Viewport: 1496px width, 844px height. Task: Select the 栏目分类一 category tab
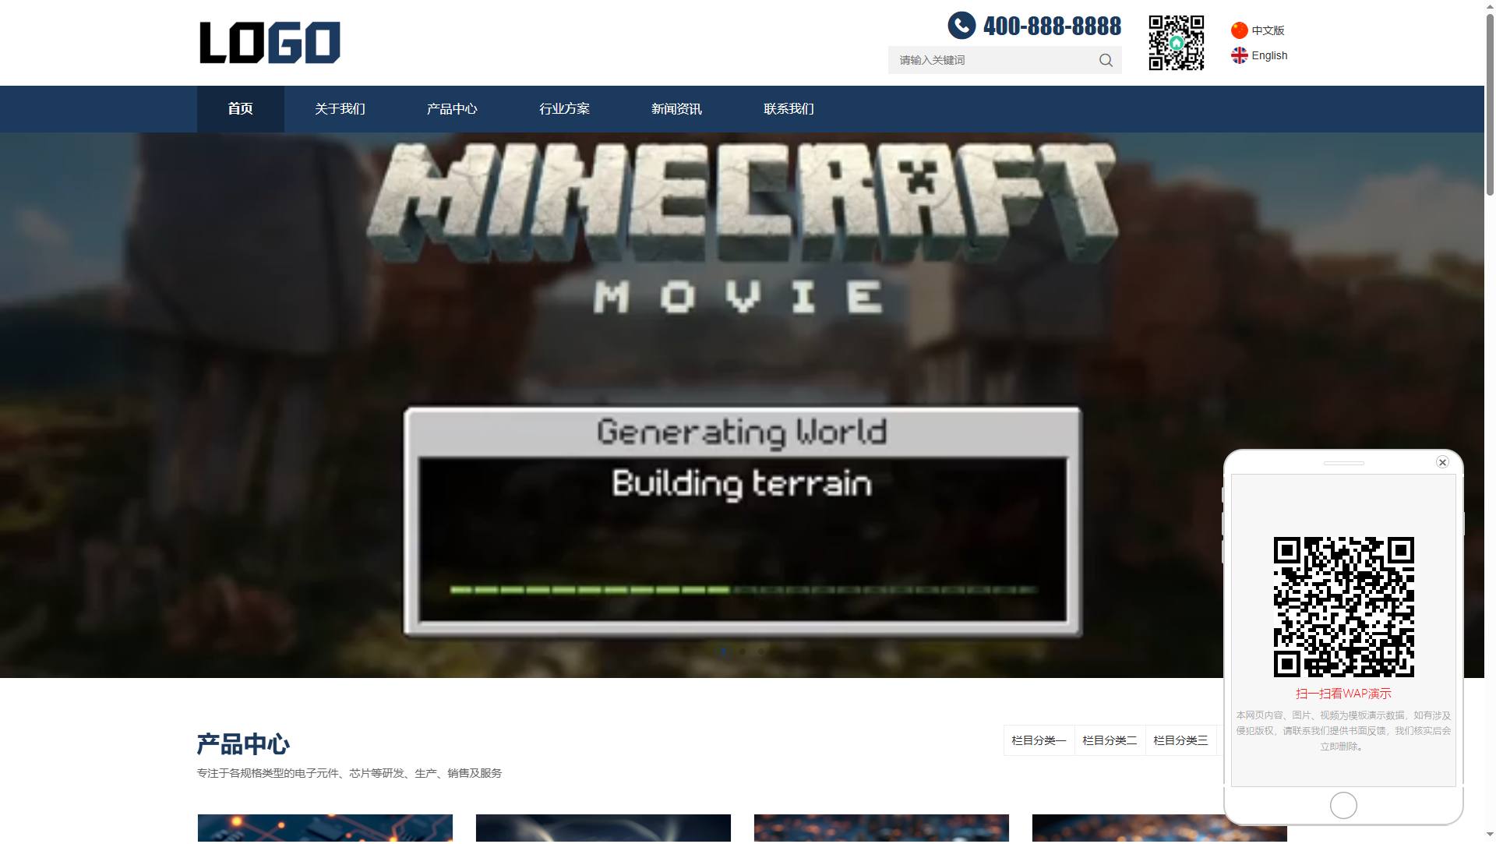tap(1039, 740)
